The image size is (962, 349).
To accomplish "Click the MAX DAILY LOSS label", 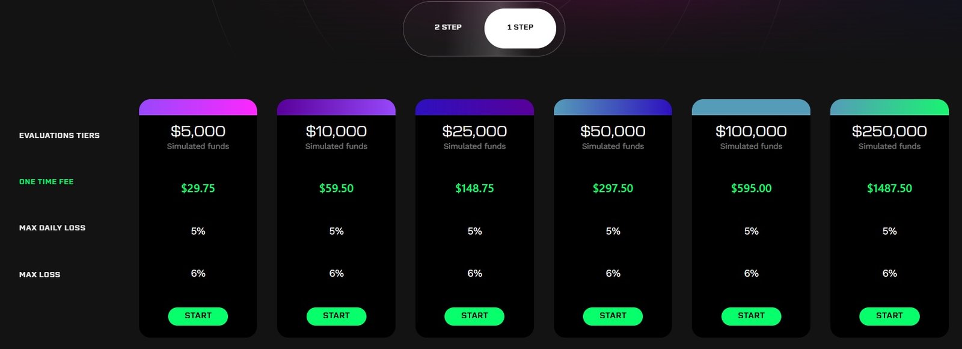I will click(x=52, y=228).
